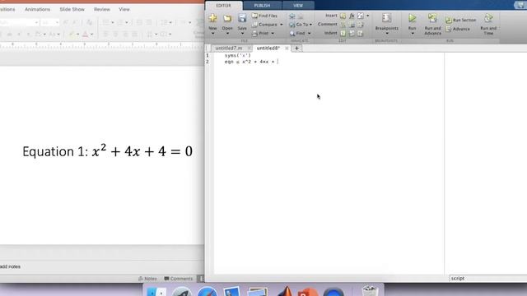Click the Run Section button
The height and width of the screenshot is (296, 527).
[x=460, y=20]
